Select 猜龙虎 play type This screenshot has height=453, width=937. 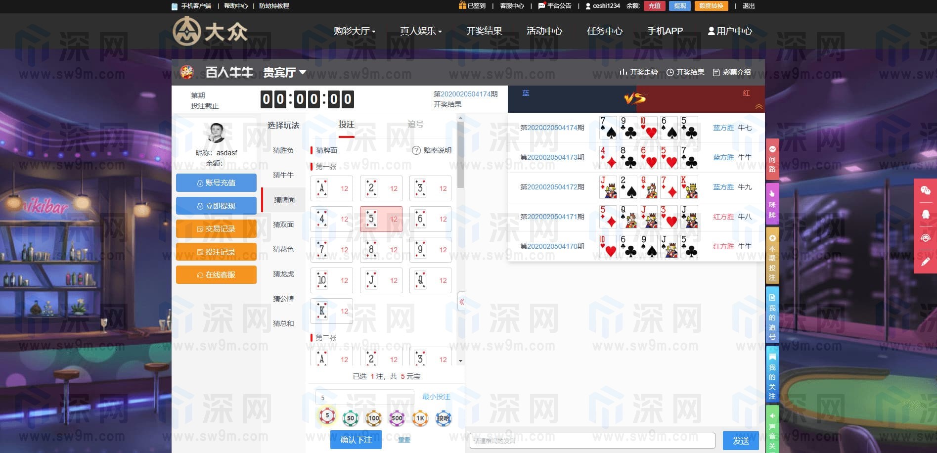283,274
